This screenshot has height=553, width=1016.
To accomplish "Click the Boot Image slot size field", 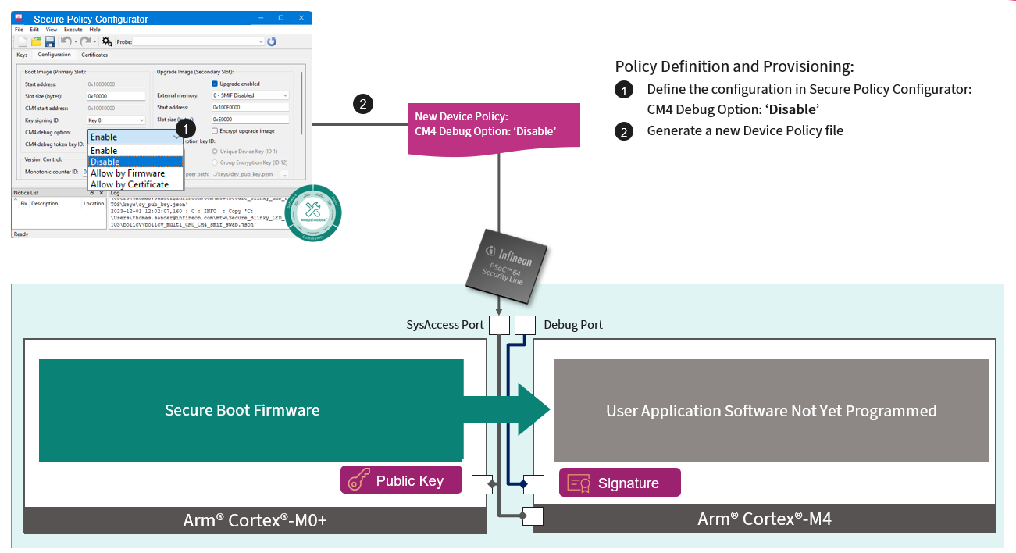I will click(x=116, y=95).
